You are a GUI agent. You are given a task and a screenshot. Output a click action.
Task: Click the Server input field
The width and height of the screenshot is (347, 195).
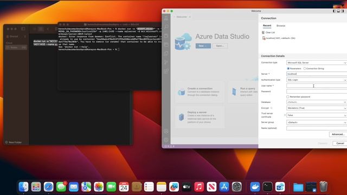[x=317, y=74]
